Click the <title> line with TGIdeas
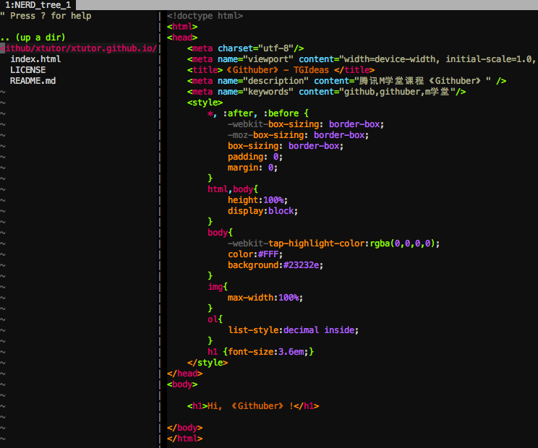Screen dimensions: 538x448 (281, 70)
